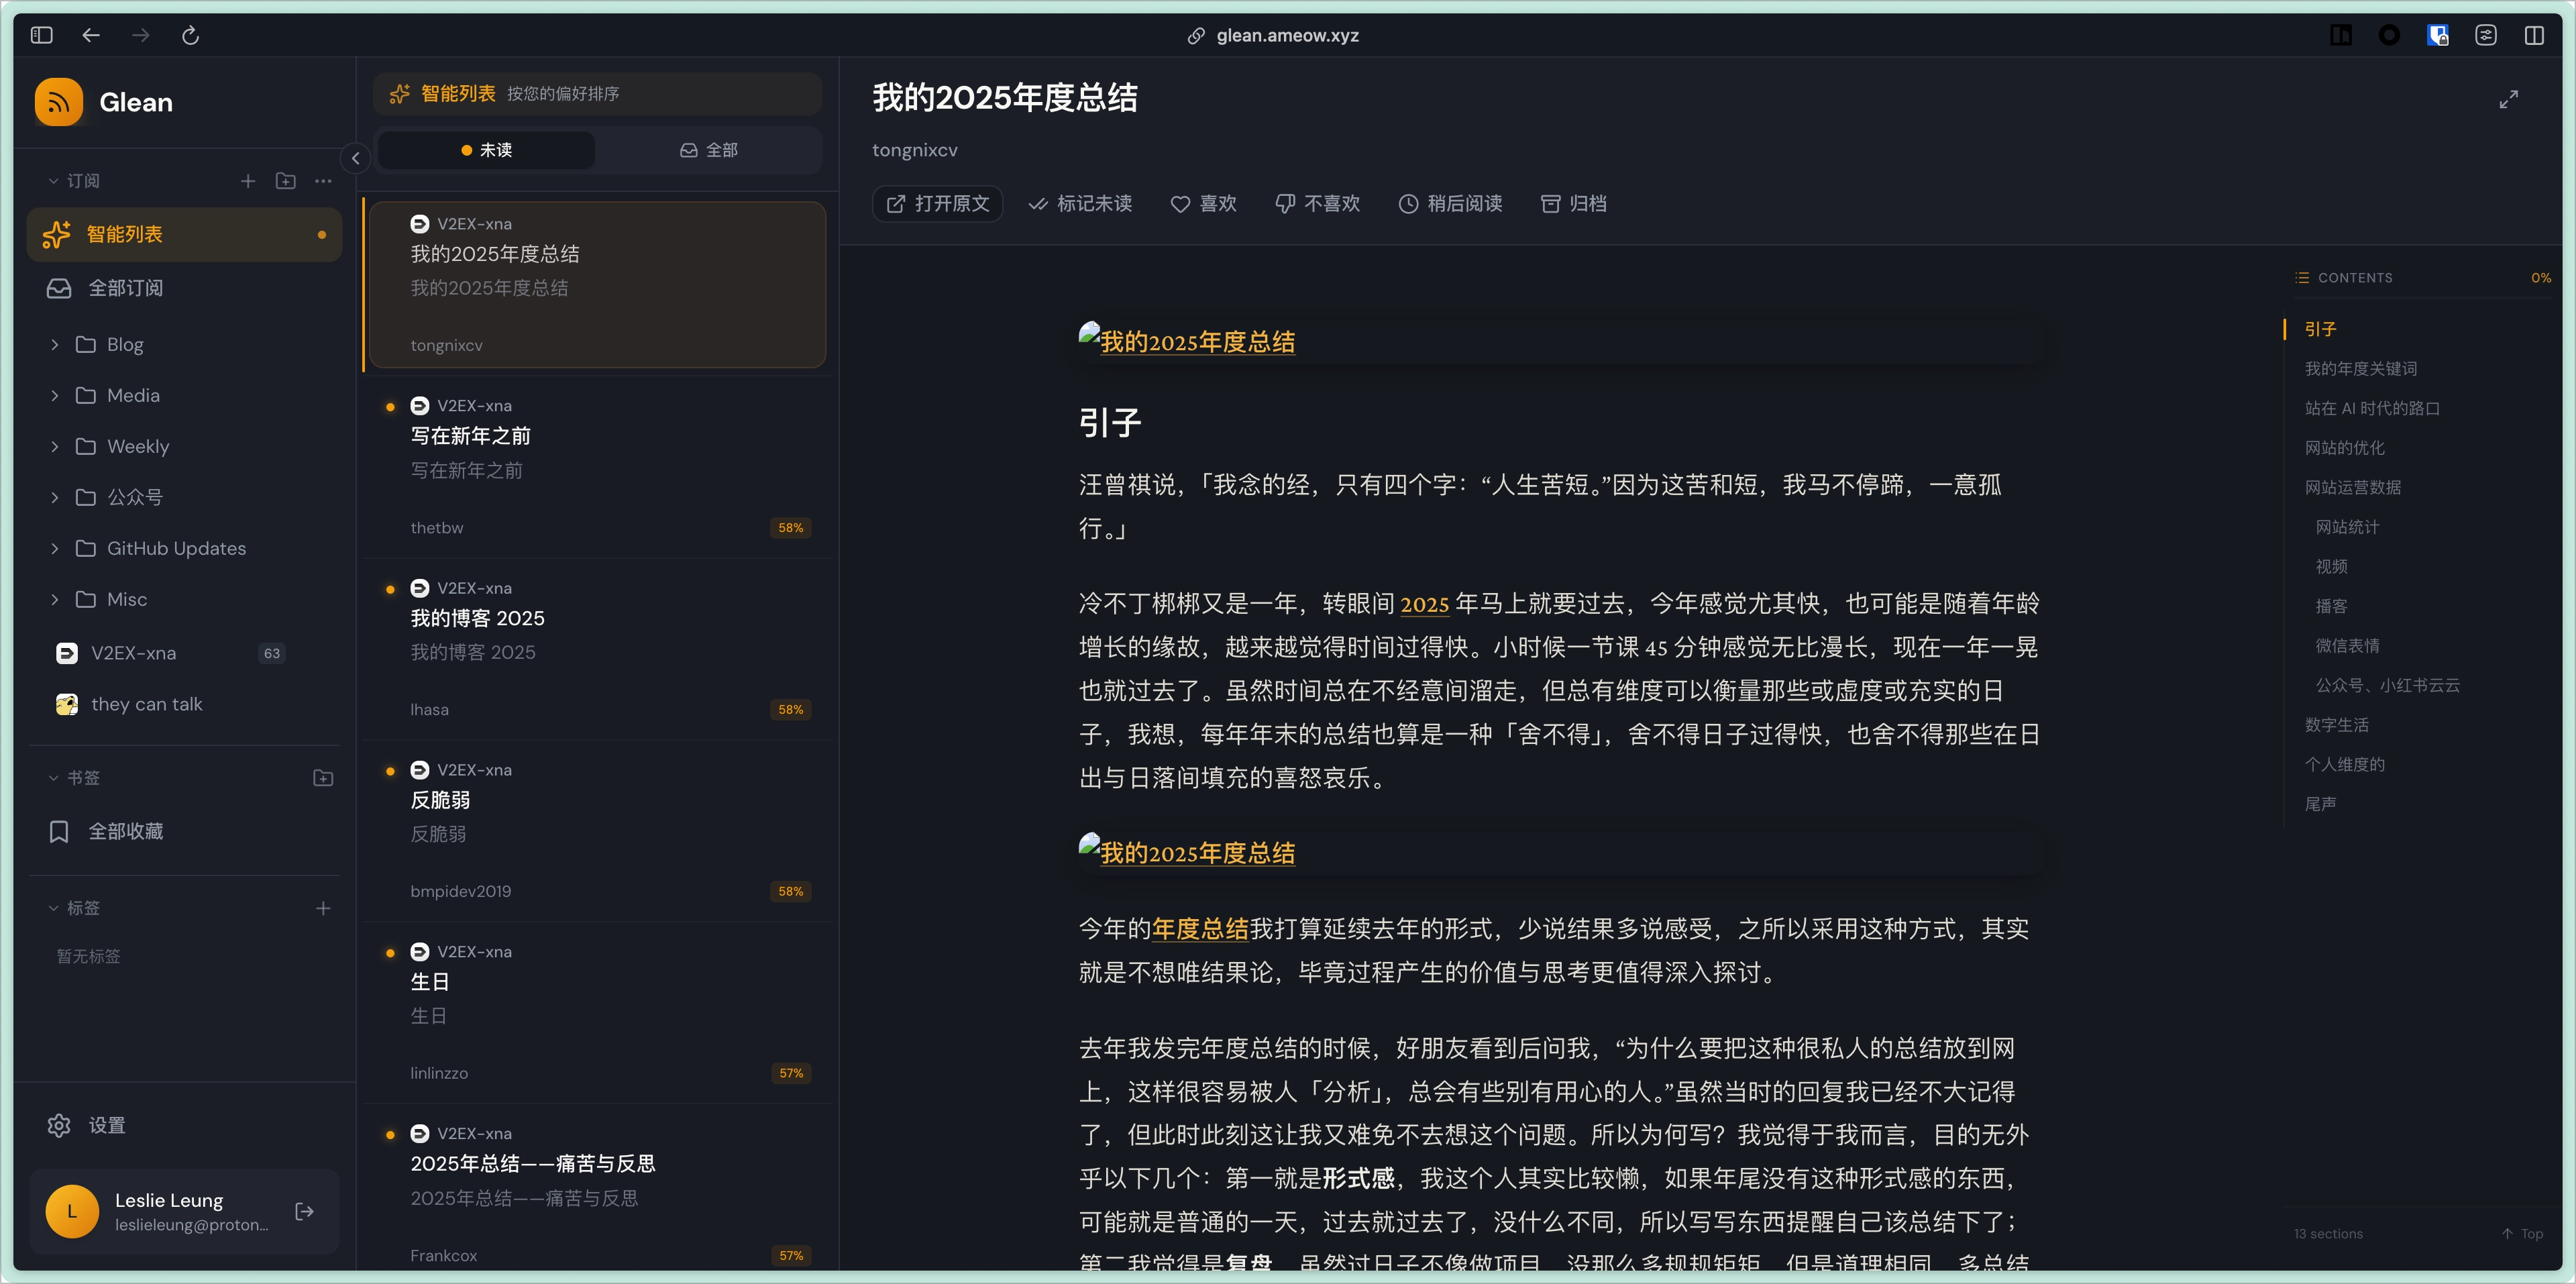This screenshot has width=2576, height=1284.
Task: Click the add tag plus icon
Action: tap(323, 908)
